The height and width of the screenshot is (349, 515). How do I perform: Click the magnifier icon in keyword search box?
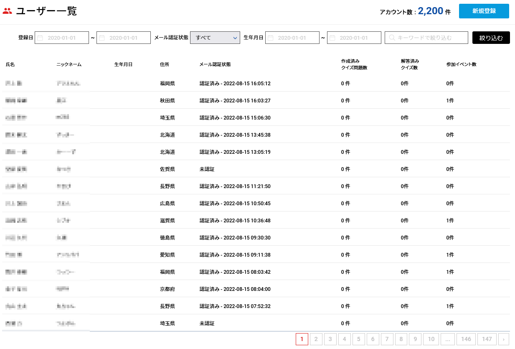[x=392, y=38]
